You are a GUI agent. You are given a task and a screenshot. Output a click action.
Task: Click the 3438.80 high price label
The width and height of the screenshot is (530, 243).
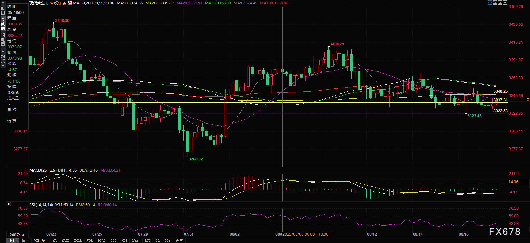(x=62, y=21)
